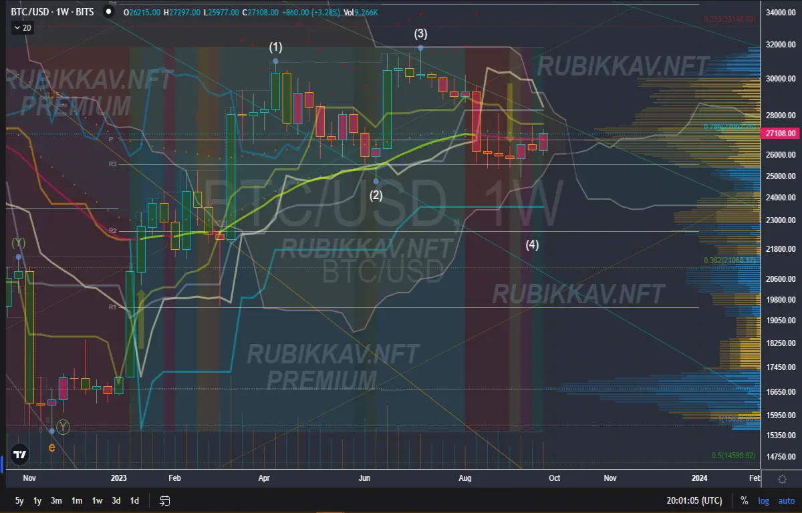The width and height of the screenshot is (802, 513).
Task: Select the 1w time range button
Action: (x=97, y=500)
